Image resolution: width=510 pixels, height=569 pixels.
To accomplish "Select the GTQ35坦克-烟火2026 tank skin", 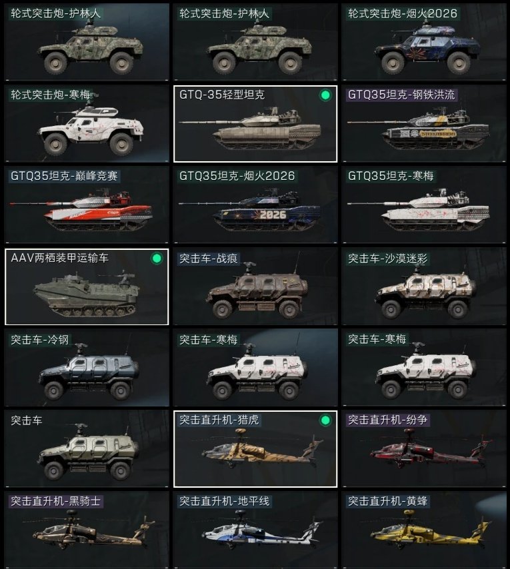I will [255, 205].
